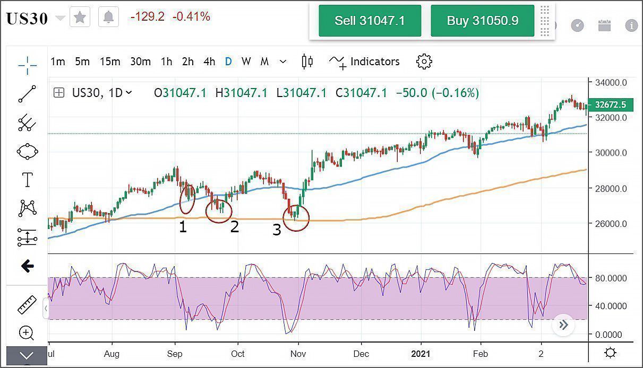Click the 32672.5 price label on axis
Screen dimensions: 643x368
(610, 105)
